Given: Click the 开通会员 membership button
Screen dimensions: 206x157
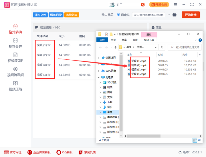Looking at the screenshot, I should coord(159,5).
